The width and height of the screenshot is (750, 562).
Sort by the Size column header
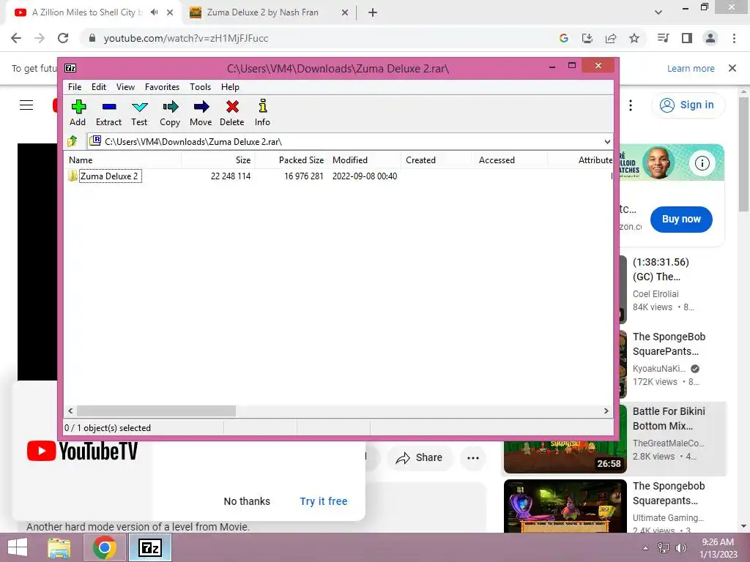[218, 160]
